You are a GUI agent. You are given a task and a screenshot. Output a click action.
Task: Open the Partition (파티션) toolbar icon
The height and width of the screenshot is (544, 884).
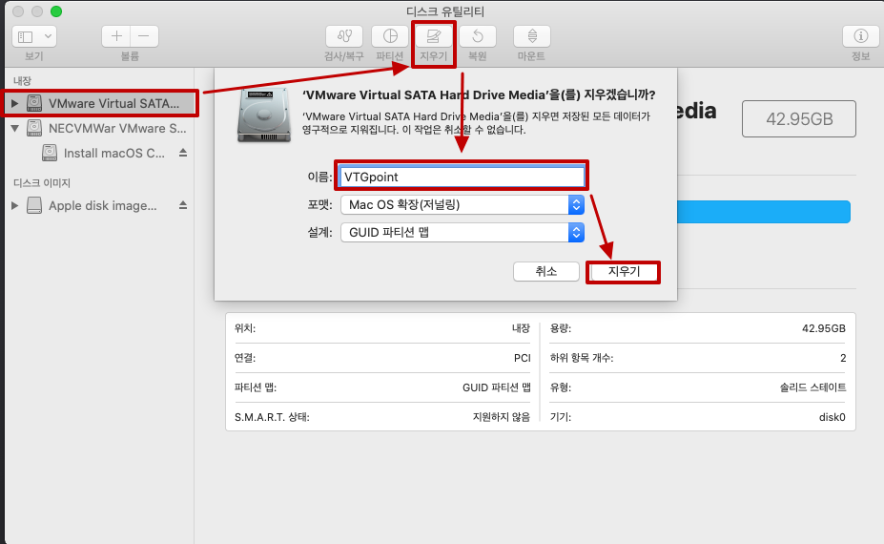(390, 36)
